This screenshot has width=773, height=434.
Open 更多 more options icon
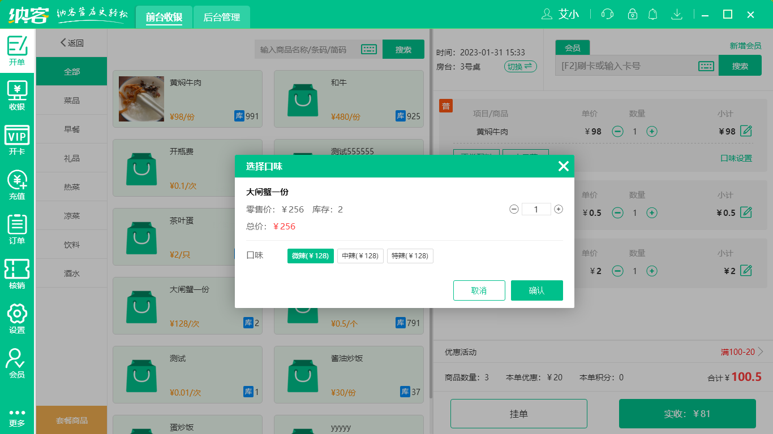click(17, 417)
